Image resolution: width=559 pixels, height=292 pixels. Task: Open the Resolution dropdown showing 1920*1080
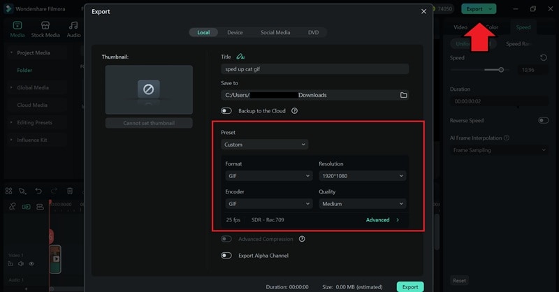pyautogui.click(x=362, y=176)
